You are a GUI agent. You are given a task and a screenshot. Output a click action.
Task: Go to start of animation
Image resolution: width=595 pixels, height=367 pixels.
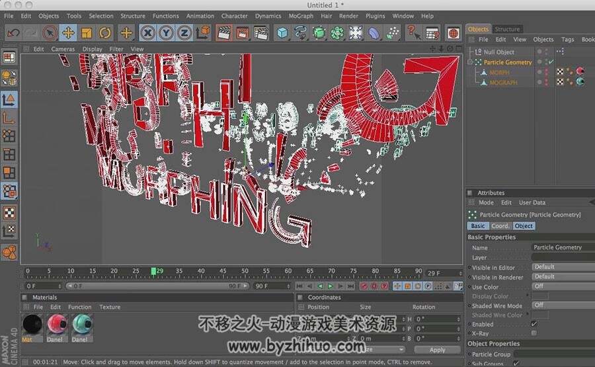(x=299, y=286)
